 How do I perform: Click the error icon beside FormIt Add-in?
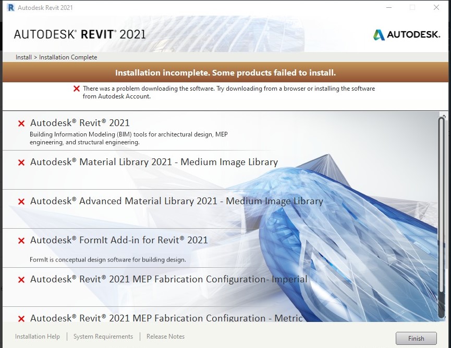(20, 241)
